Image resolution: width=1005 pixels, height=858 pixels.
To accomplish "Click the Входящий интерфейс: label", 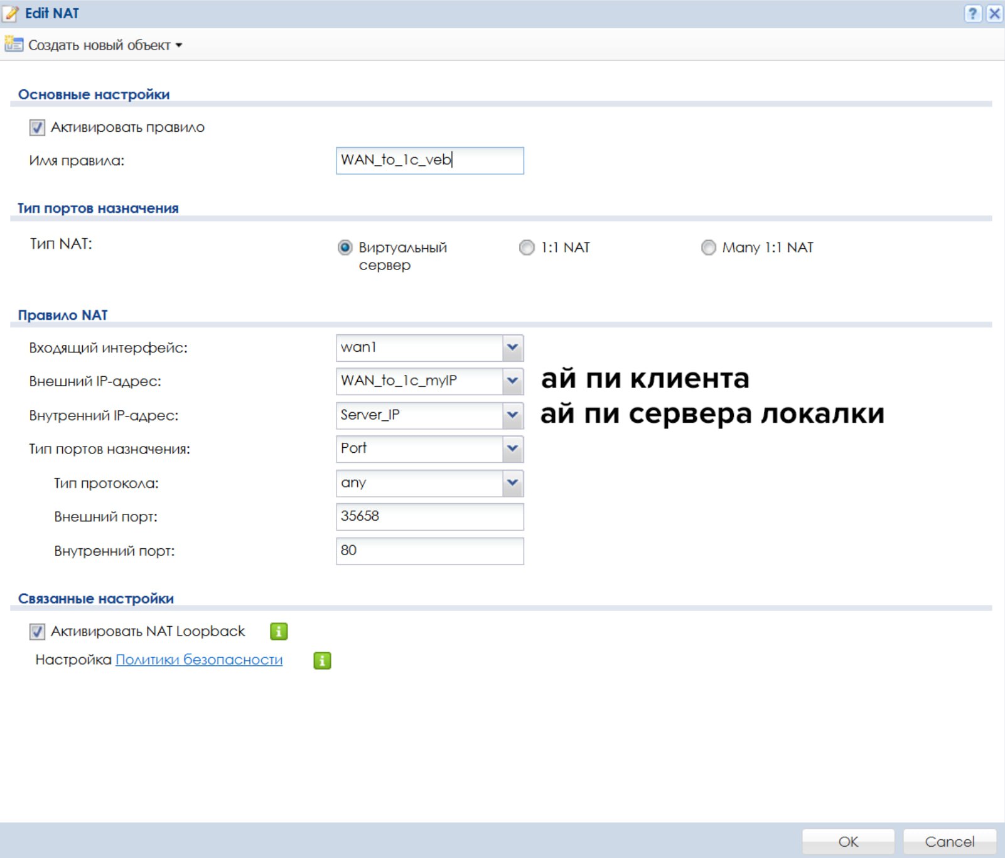I will coord(108,348).
